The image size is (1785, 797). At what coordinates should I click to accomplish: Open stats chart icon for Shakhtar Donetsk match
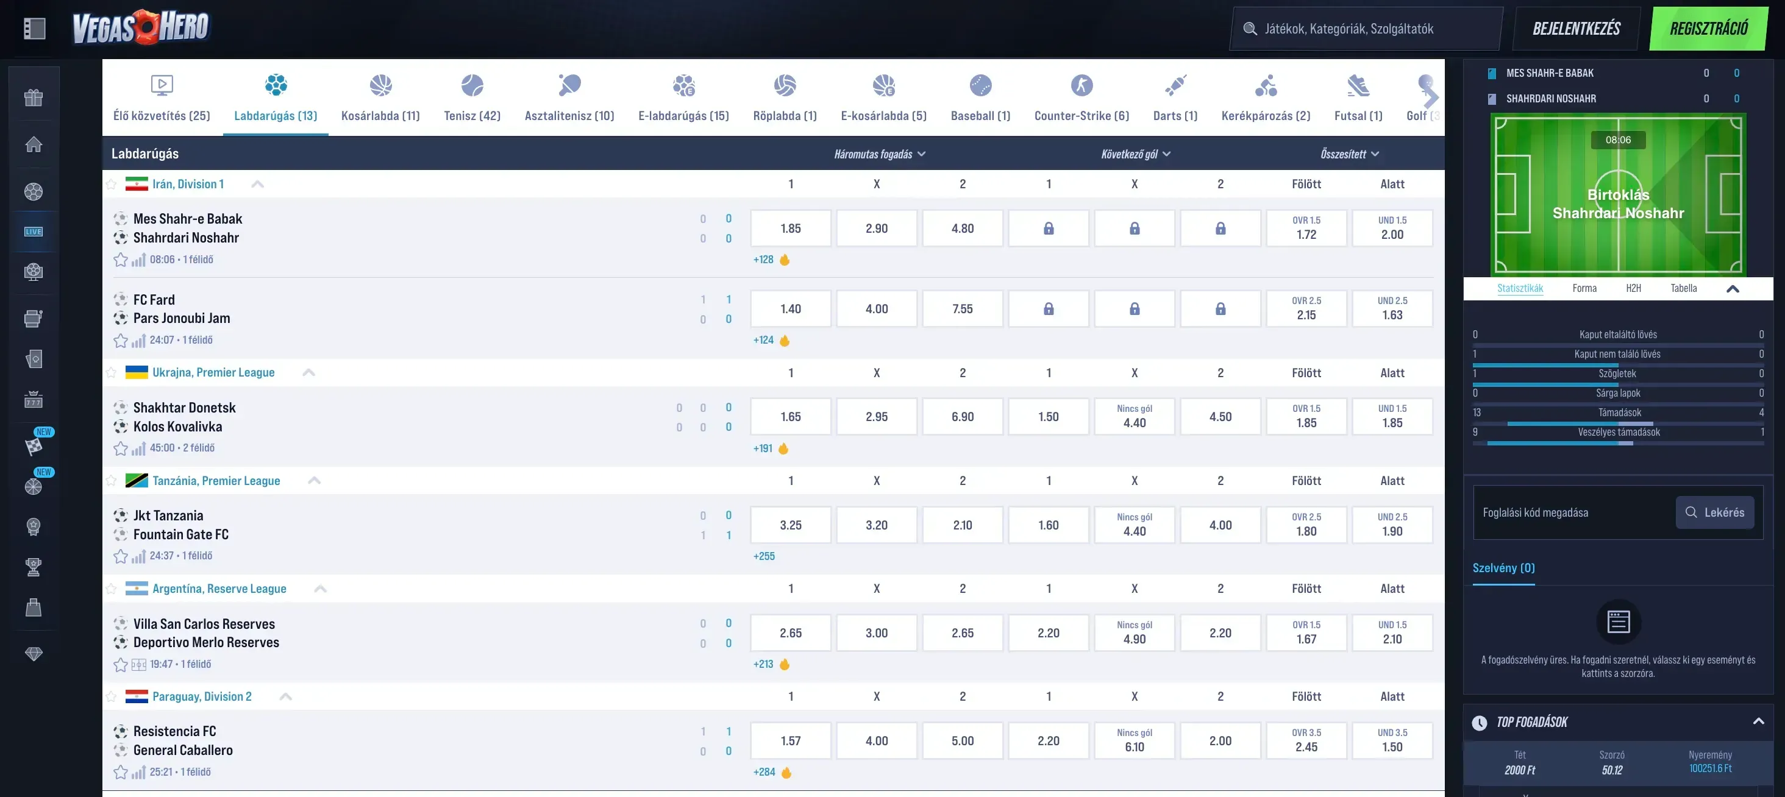[138, 448]
